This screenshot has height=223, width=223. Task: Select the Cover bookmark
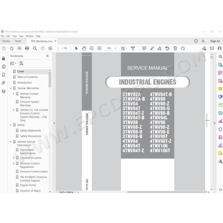click(x=21, y=71)
